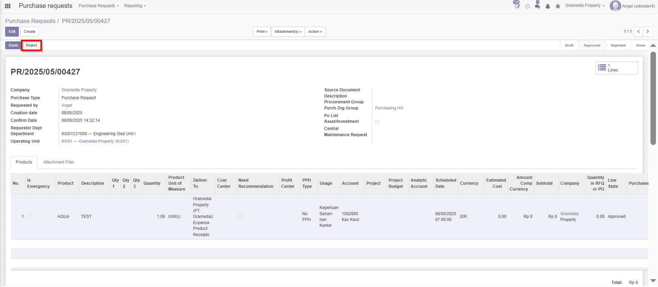The width and height of the screenshot is (658, 287).
Task: Select the Done status stage
Action: point(641,45)
